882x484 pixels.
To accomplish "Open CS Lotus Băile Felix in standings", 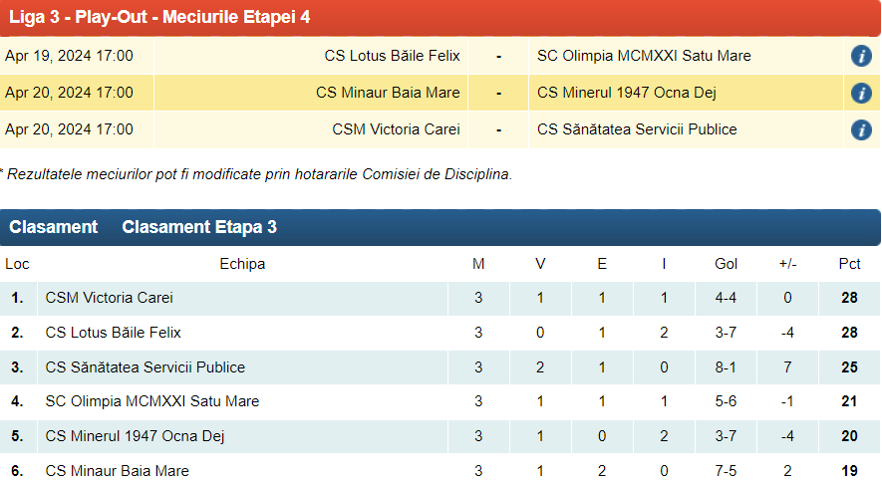I will pos(113,333).
